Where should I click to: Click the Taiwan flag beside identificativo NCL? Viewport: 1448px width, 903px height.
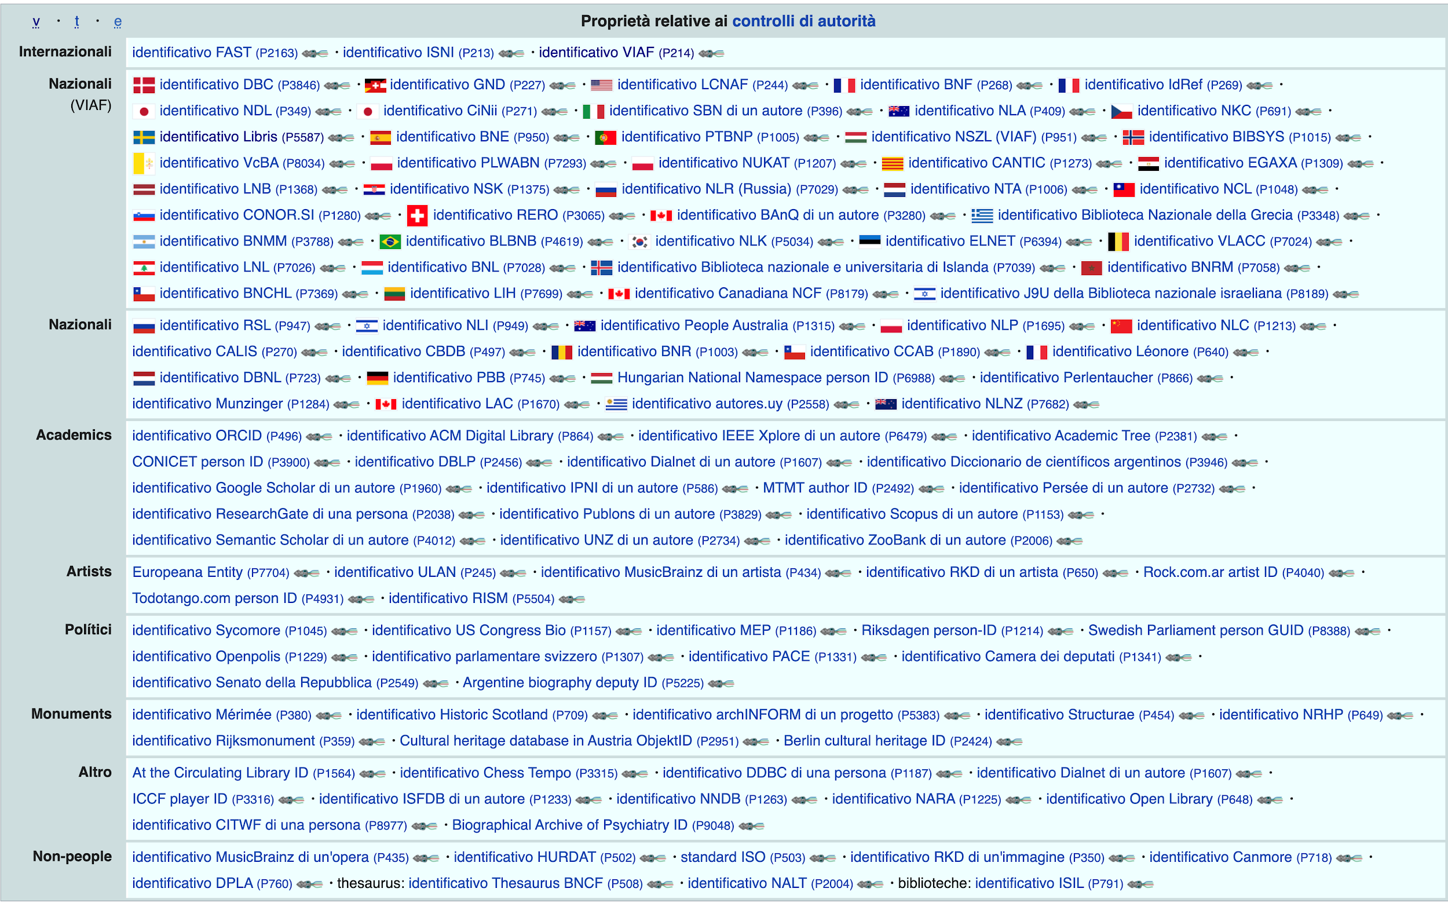1123,189
